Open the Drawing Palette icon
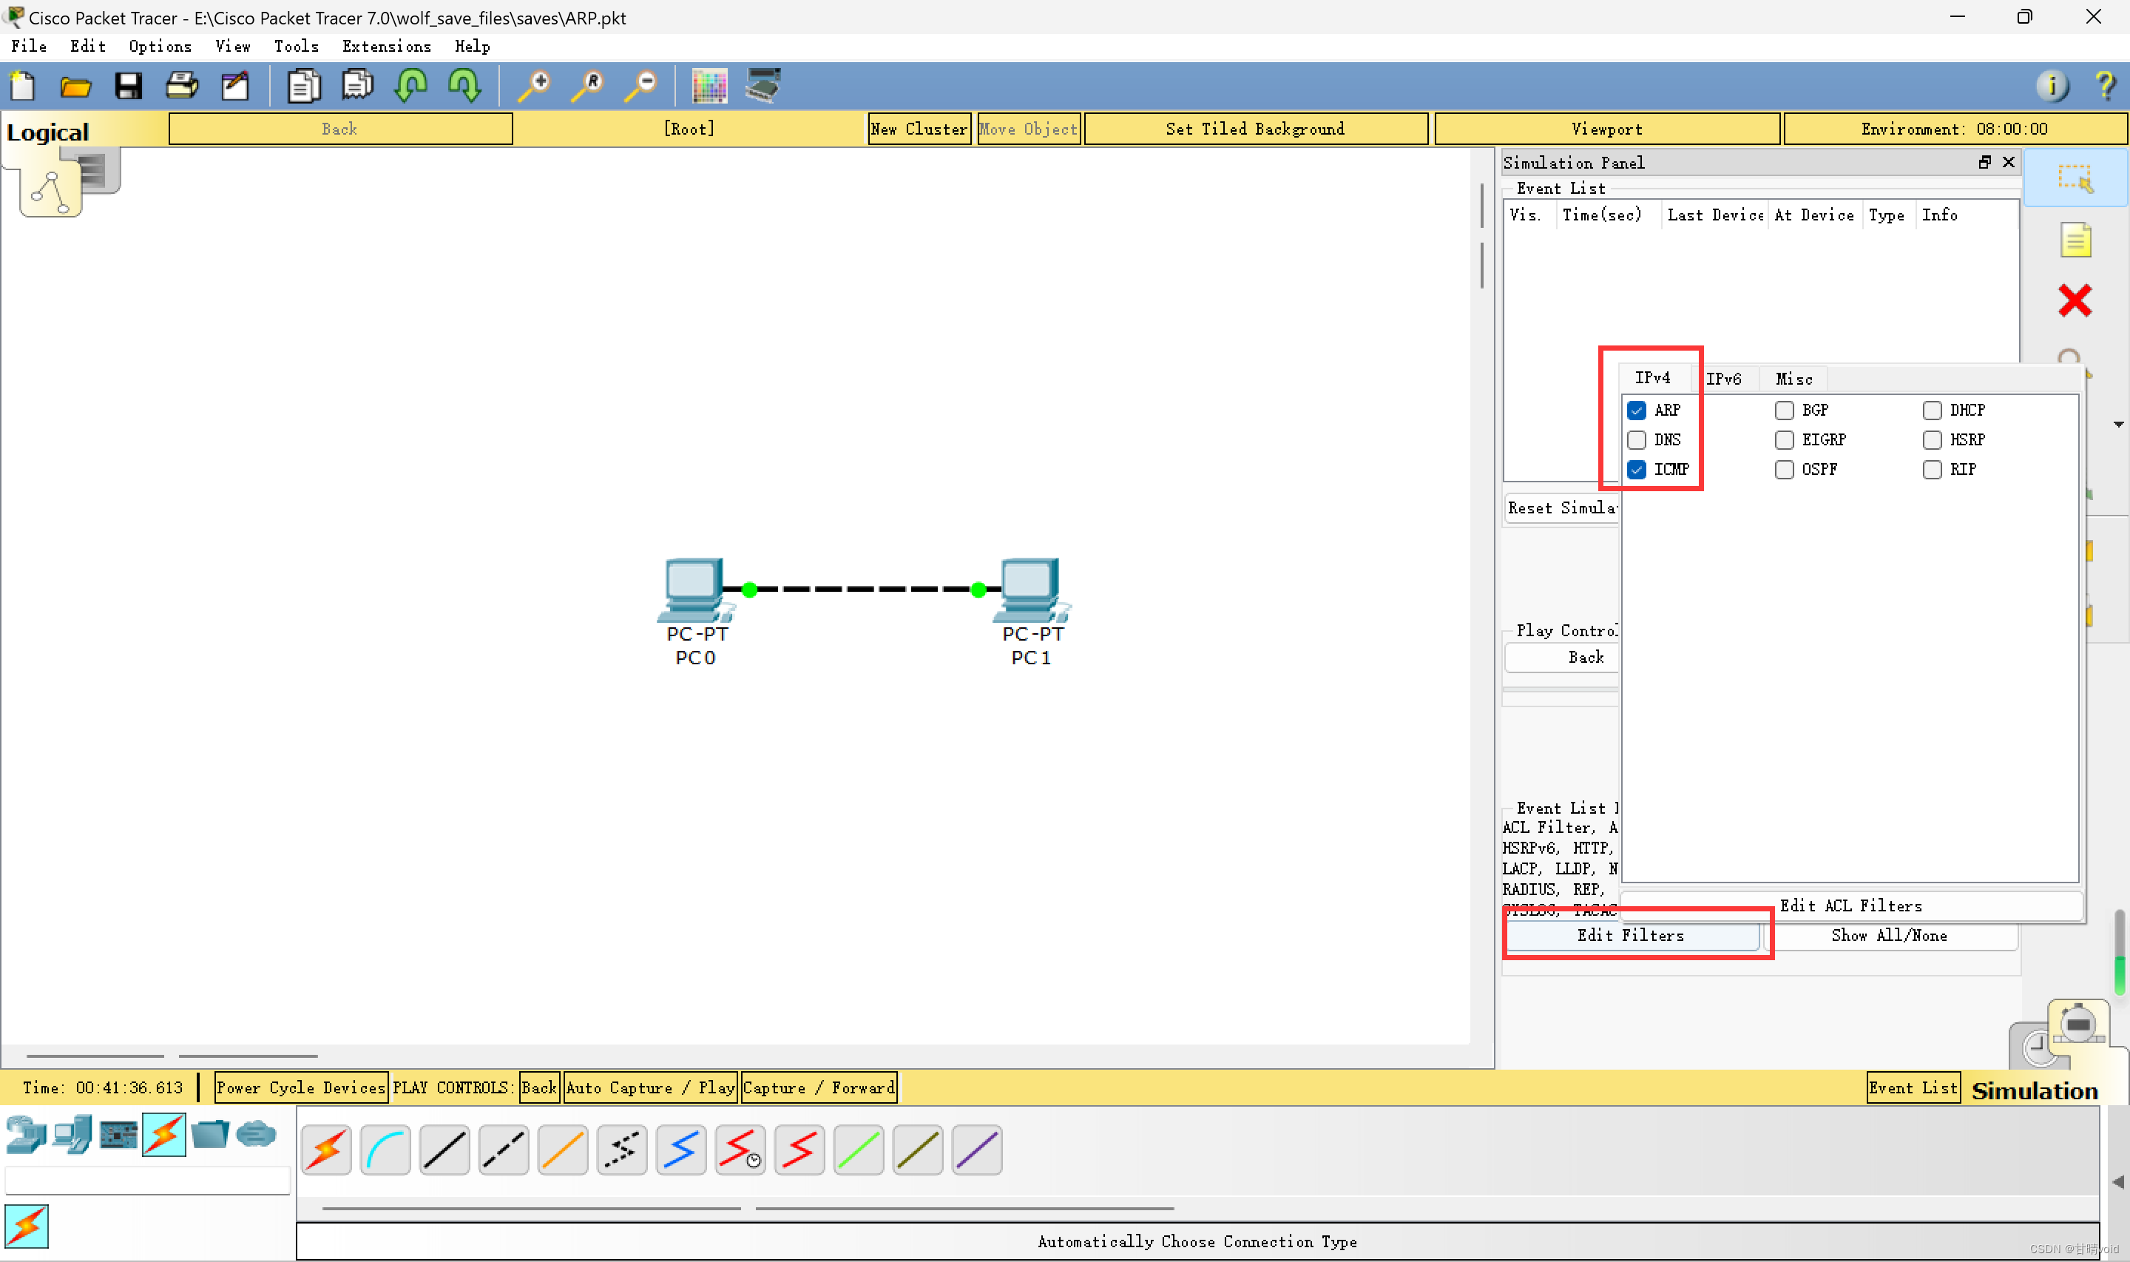 point(710,86)
